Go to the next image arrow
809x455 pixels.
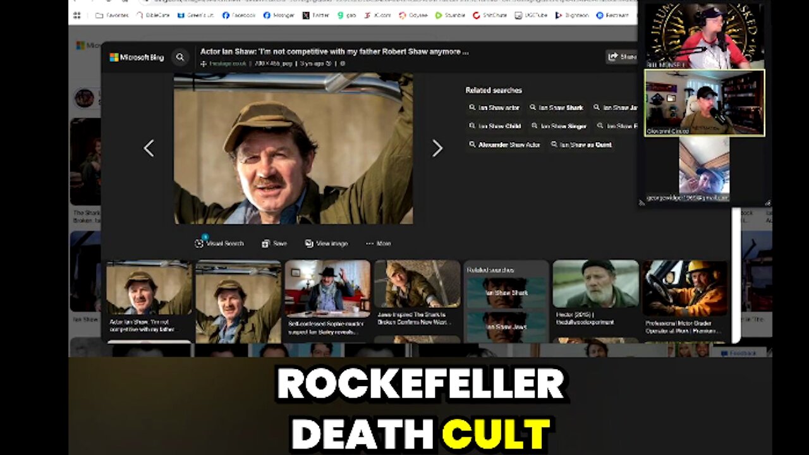pos(437,149)
